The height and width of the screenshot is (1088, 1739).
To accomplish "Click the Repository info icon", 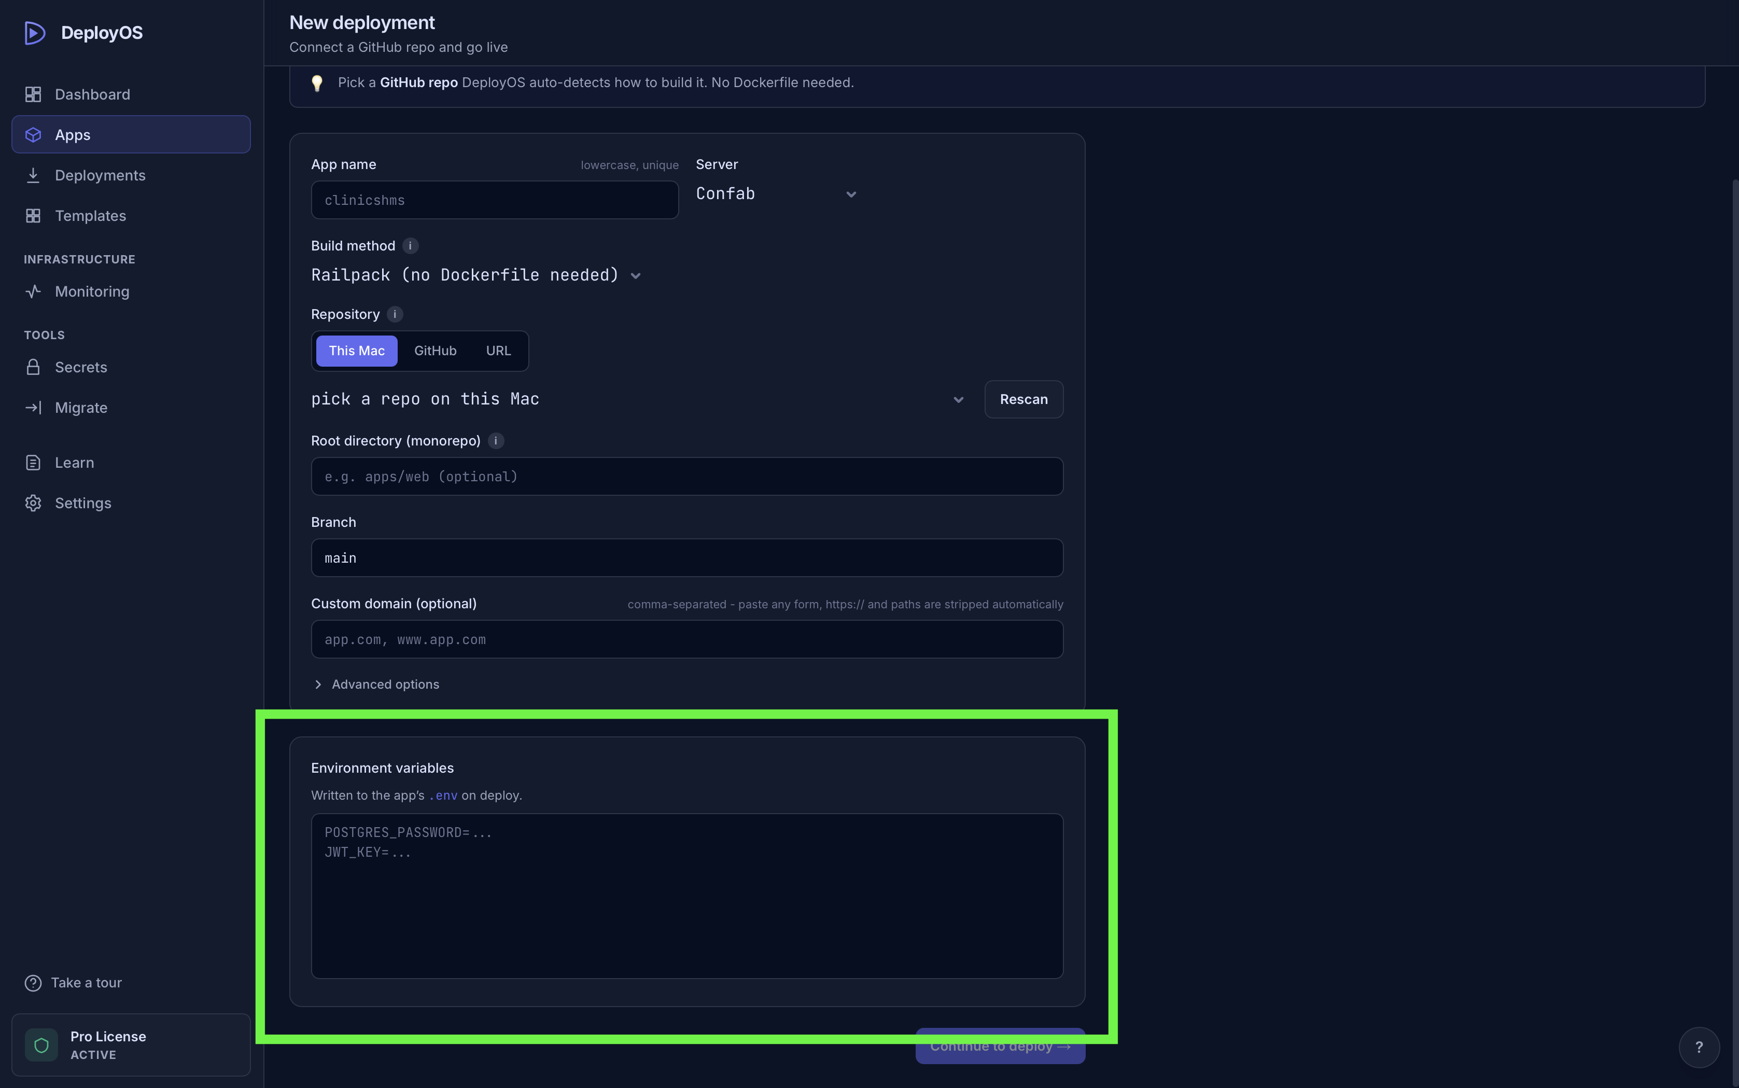I will [x=395, y=314].
